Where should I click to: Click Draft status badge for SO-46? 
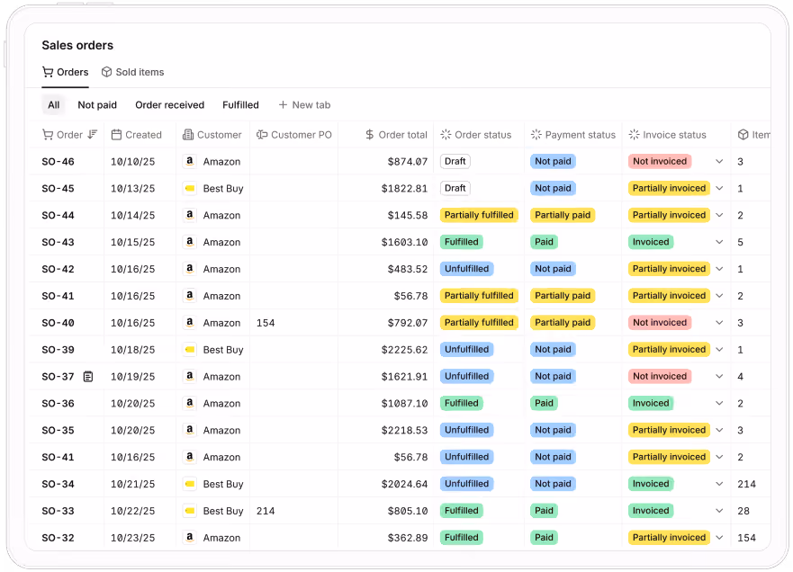(455, 161)
